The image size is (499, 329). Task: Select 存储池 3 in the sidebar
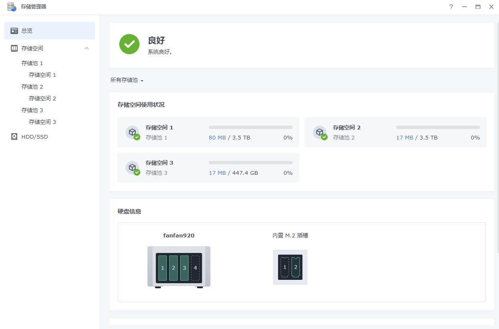32,110
